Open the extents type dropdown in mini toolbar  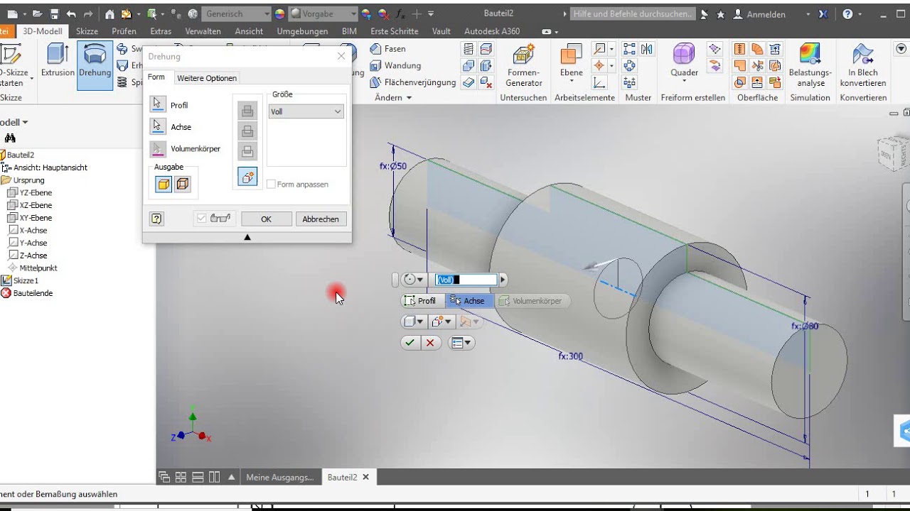point(413,280)
